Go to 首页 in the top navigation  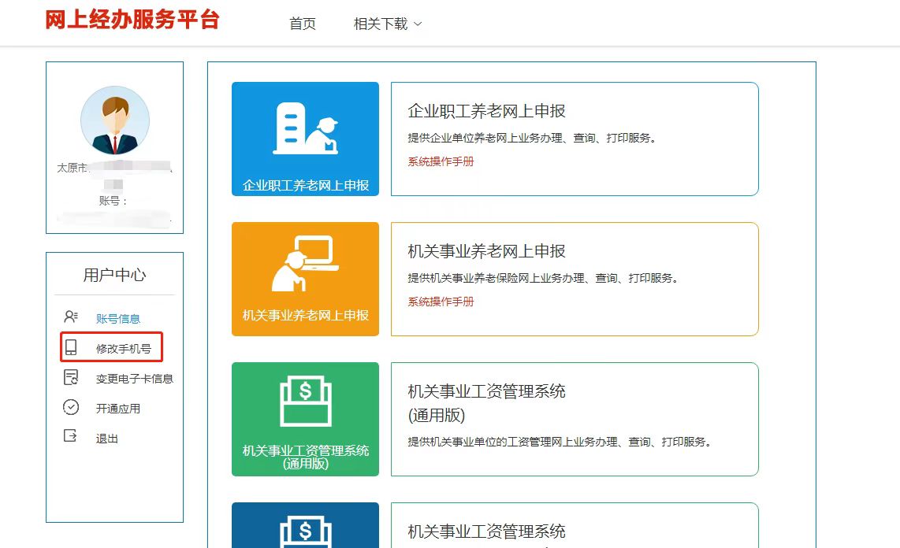pyautogui.click(x=303, y=24)
